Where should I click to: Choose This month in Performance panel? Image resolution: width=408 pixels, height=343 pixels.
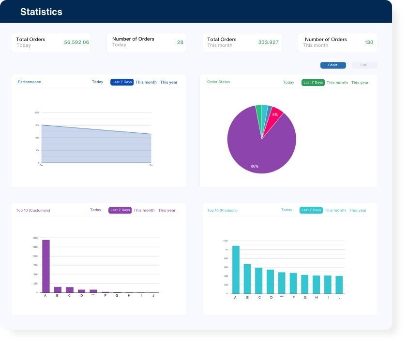tap(146, 82)
